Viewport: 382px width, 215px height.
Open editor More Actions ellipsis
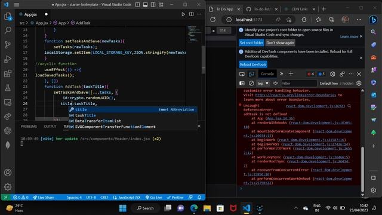(x=199, y=14)
